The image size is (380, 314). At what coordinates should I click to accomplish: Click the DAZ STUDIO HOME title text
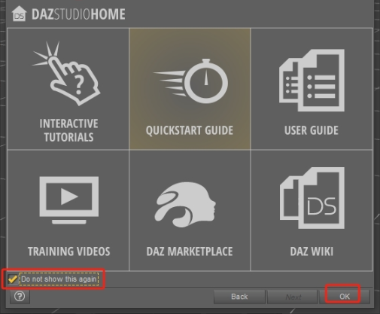click(78, 14)
